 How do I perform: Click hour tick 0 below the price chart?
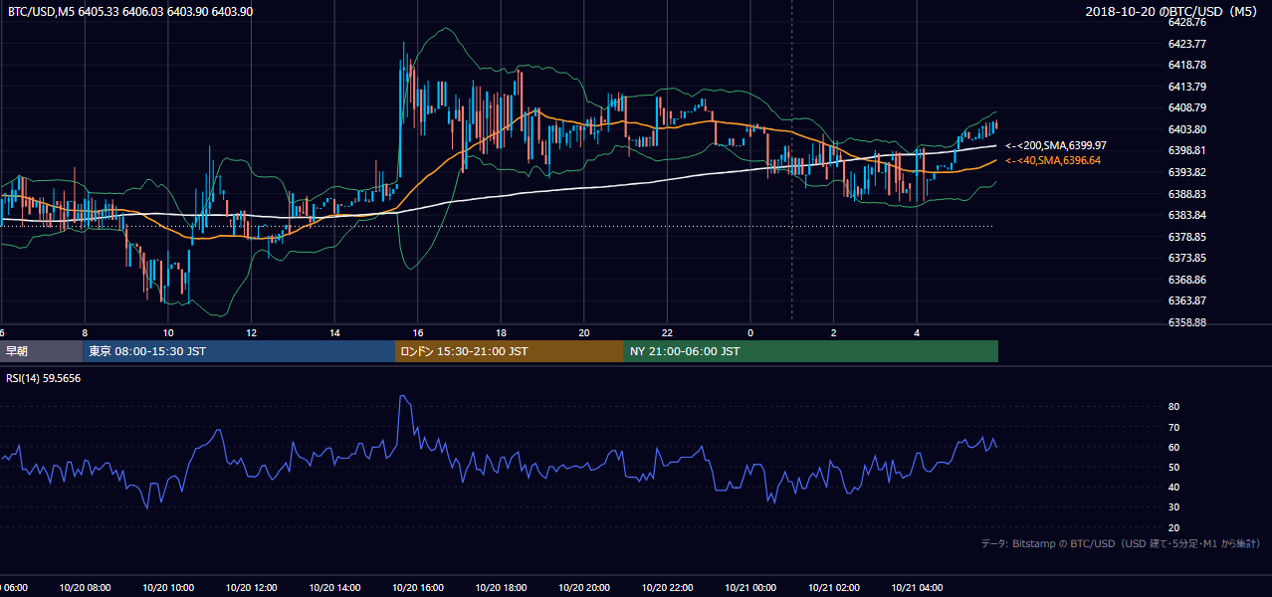(x=750, y=333)
